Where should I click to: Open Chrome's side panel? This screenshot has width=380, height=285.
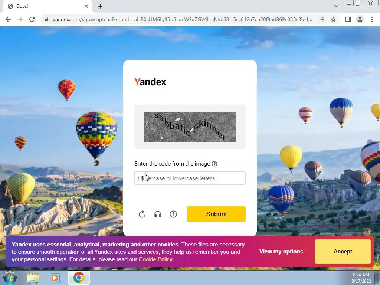(348, 19)
